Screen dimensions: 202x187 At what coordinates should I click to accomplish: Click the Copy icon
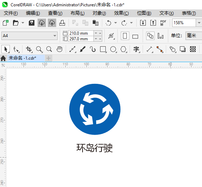click(85, 23)
